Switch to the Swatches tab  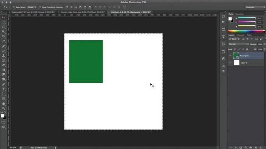tap(239, 14)
